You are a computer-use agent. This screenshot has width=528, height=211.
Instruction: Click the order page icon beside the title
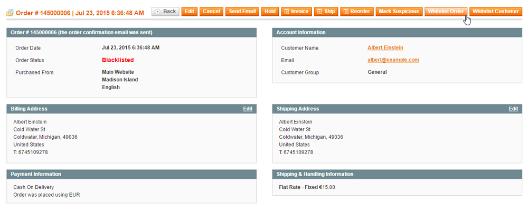click(x=10, y=13)
